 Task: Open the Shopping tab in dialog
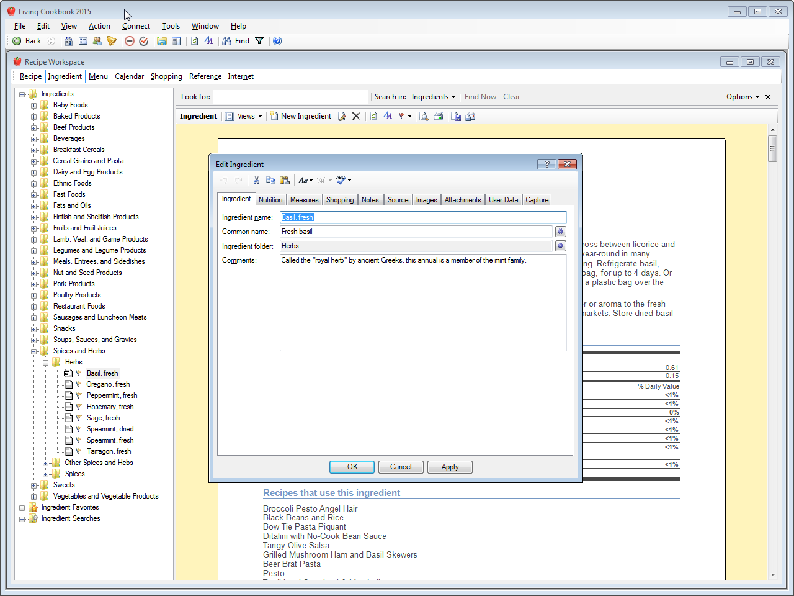click(x=340, y=200)
